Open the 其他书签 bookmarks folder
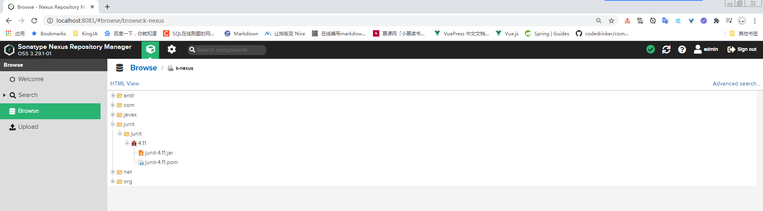Screen dimensions: 763x211 point(744,33)
